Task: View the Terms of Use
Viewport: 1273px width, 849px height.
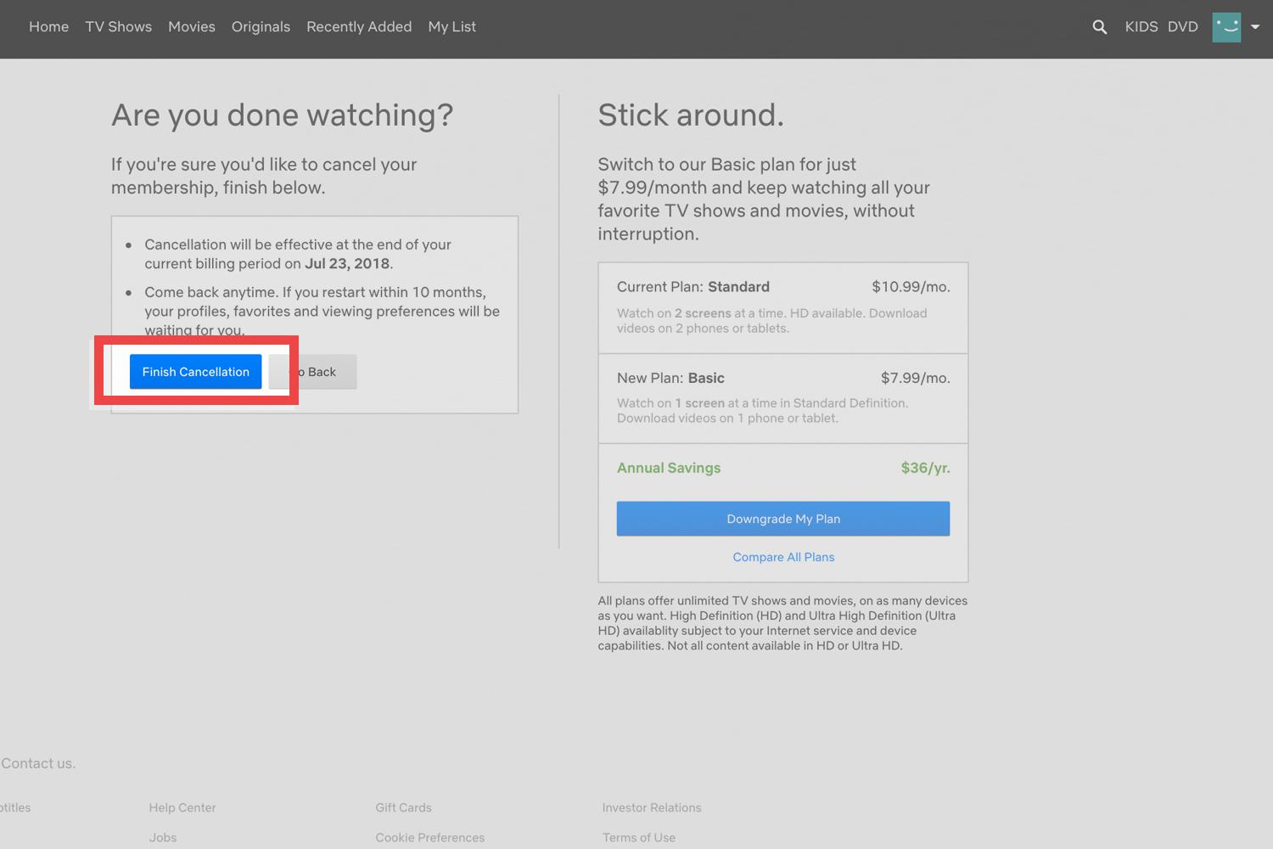Action: 638,837
